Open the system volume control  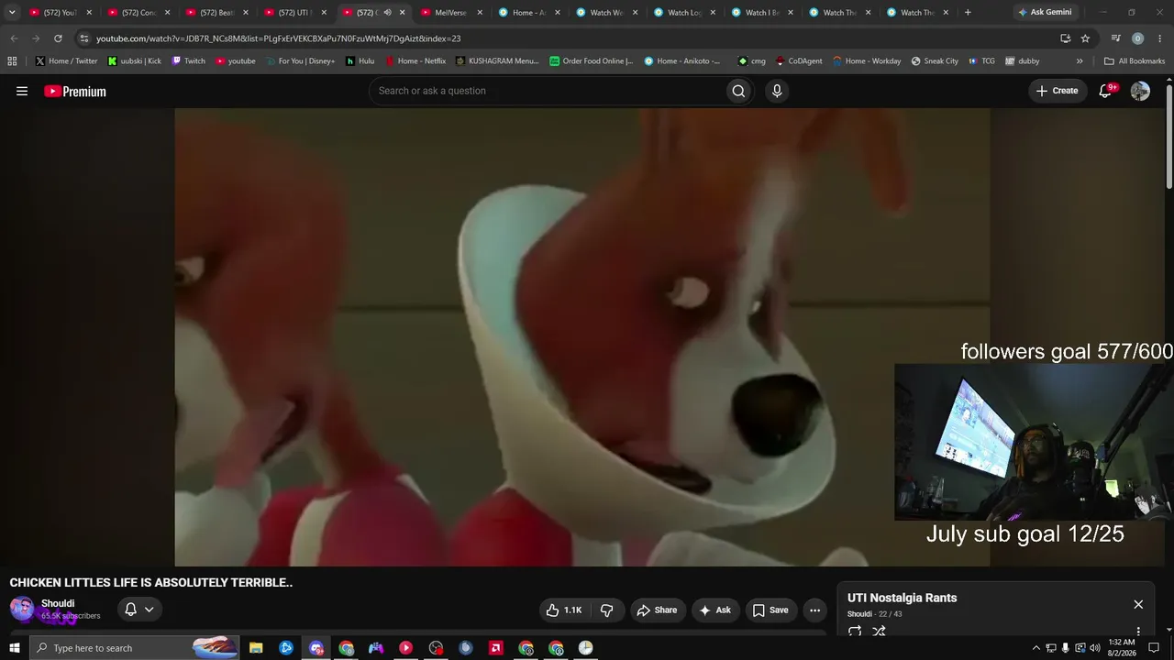pos(1094,648)
